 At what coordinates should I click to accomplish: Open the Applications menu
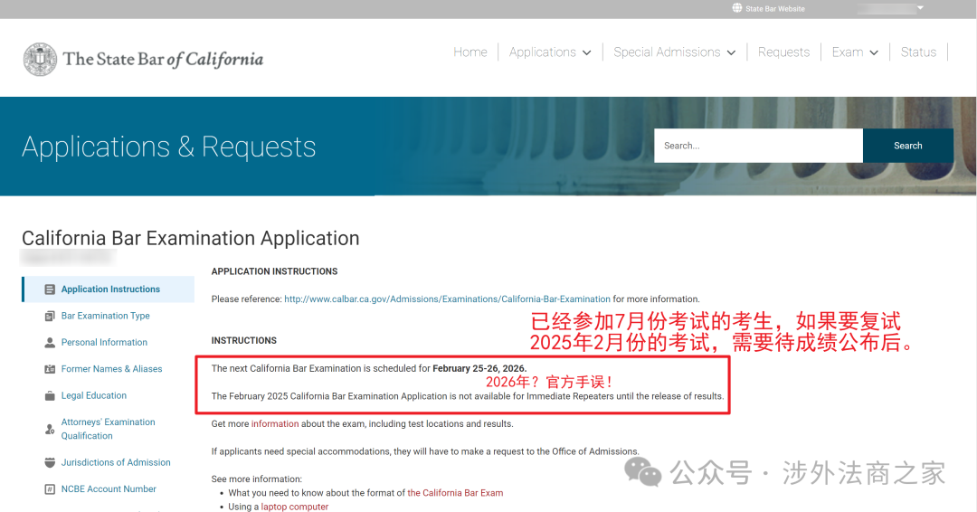[x=543, y=52]
